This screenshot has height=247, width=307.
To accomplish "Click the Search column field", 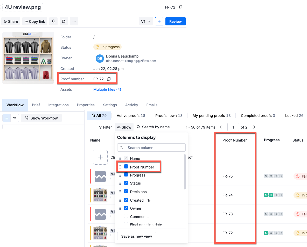I will tap(151, 147).
